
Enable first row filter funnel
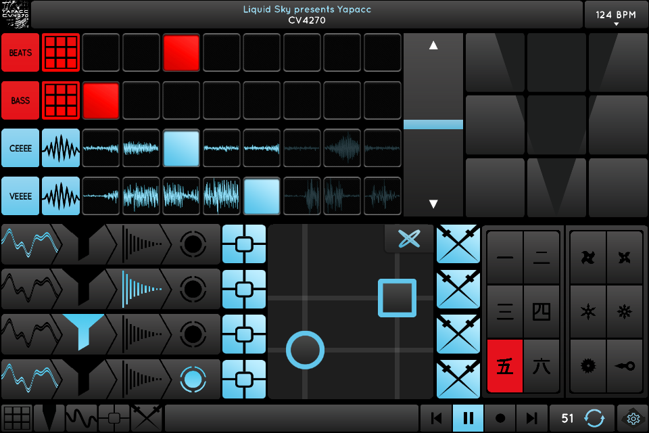(x=84, y=244)
